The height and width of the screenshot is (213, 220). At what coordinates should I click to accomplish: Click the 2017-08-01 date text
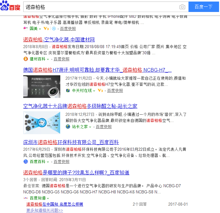tap(178, 204)
